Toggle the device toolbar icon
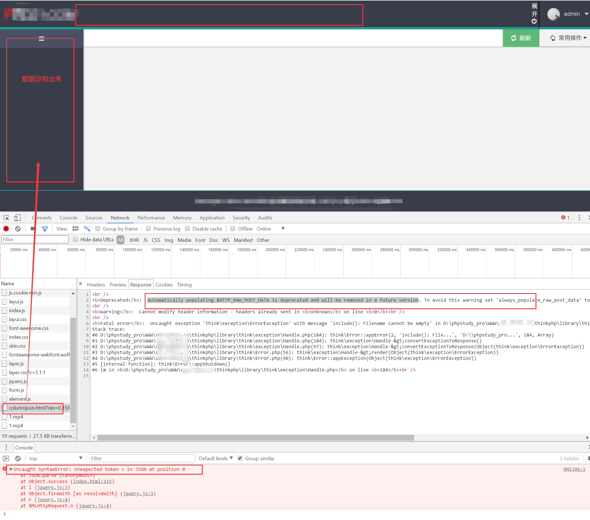Viewport: 590px width, 520px height. (x=17, y=218)
